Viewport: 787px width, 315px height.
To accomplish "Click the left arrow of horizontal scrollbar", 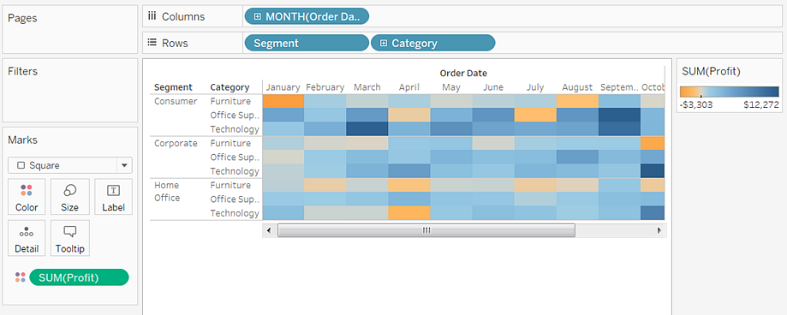I will point(269,230).
